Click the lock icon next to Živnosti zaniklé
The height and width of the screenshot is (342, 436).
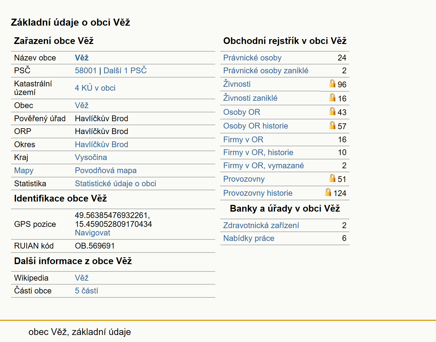pyautogui.click(x=332, y=97)
